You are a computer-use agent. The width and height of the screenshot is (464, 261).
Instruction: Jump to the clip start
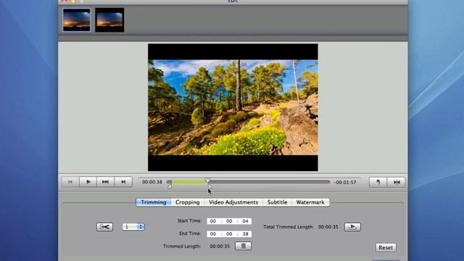tap(70, 182)
